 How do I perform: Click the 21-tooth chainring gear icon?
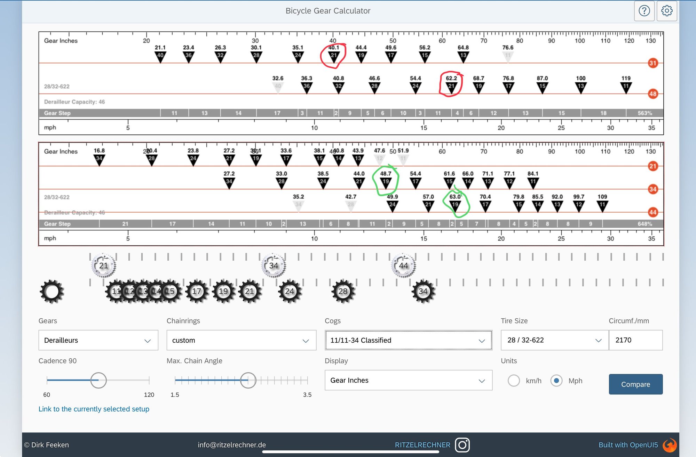pos(103,266)
